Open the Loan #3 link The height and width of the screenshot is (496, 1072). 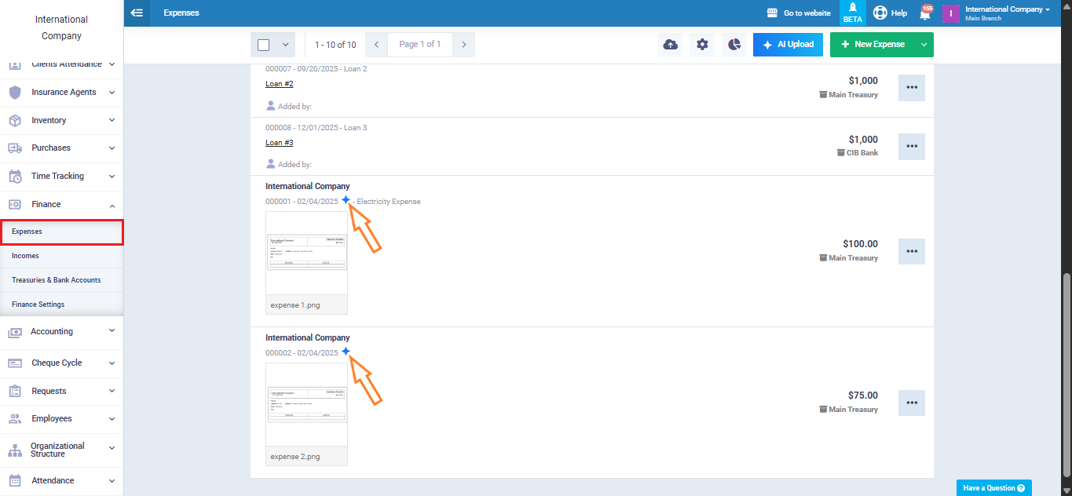(x=279, y=143)
